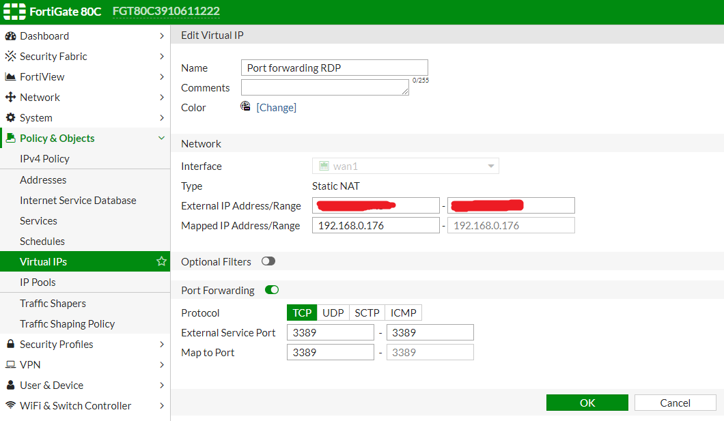Click the External IP start field
Viewport: 724px width, 421px height.
pos(376,205)
